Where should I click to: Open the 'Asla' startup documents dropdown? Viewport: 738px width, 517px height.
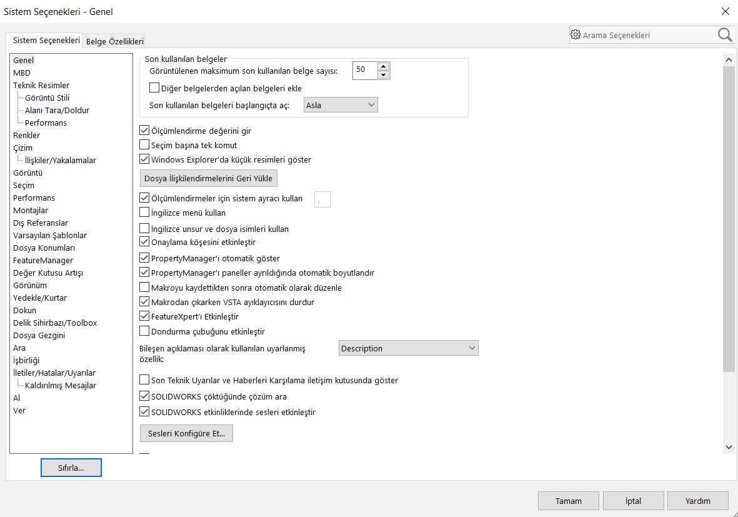point(341,105)
